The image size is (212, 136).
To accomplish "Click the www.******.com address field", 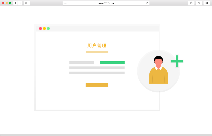I will coord(106,3).
